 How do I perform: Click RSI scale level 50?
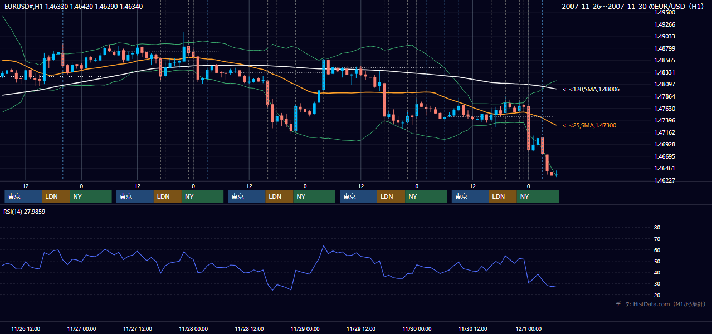(657, 261)
